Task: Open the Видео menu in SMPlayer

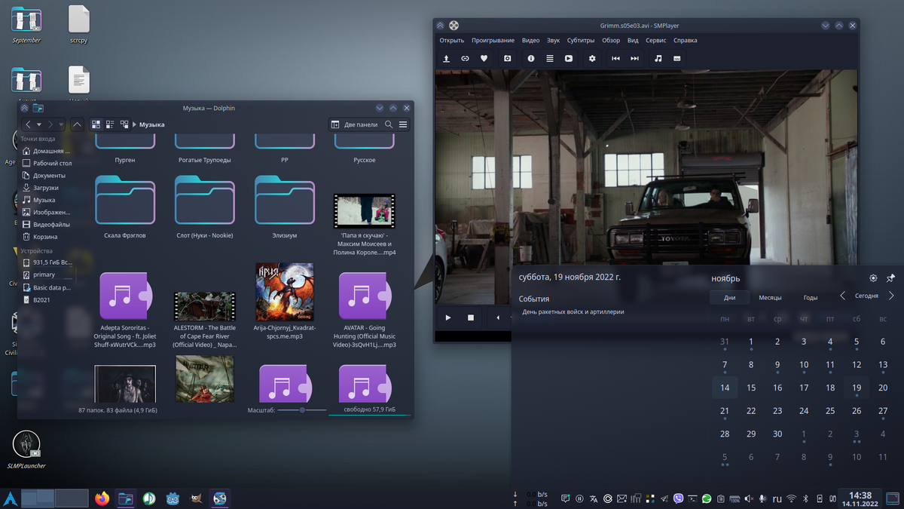Action: pyautogui.click(x=530, y=41)
